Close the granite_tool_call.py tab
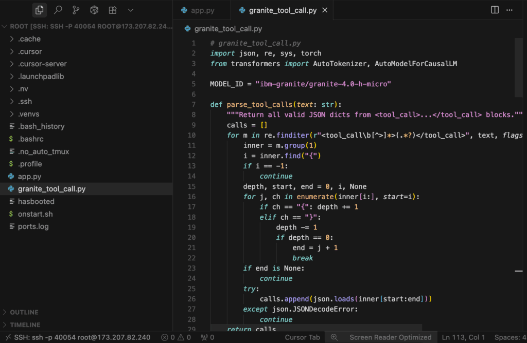527x343 pixels. click(325, 10)
